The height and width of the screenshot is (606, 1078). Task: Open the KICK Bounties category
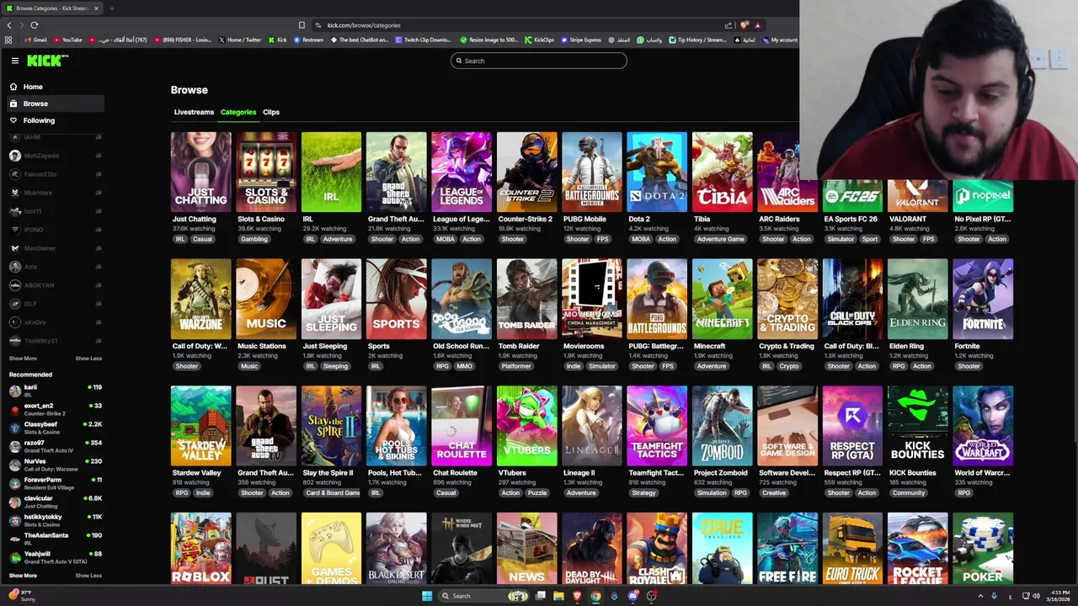[918, 426]
